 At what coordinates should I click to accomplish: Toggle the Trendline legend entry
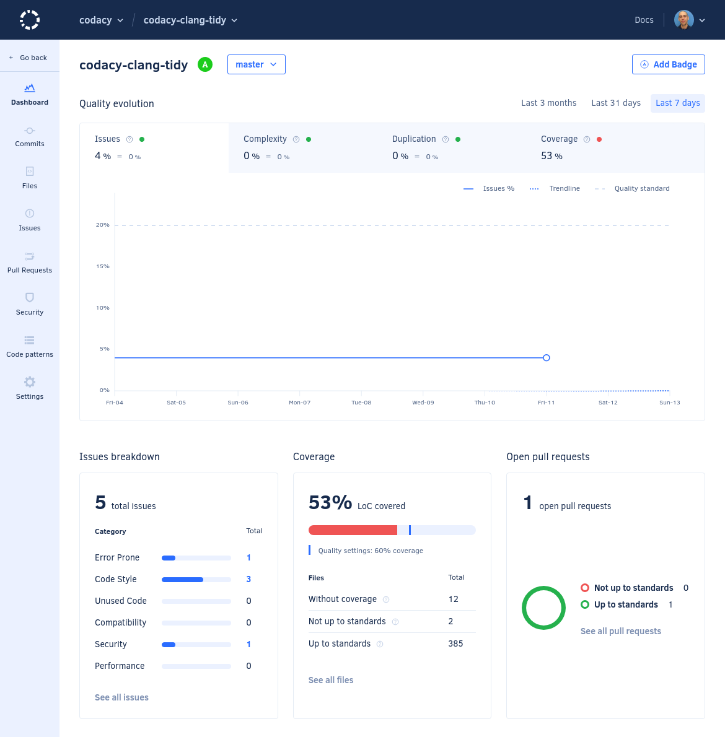555,188
